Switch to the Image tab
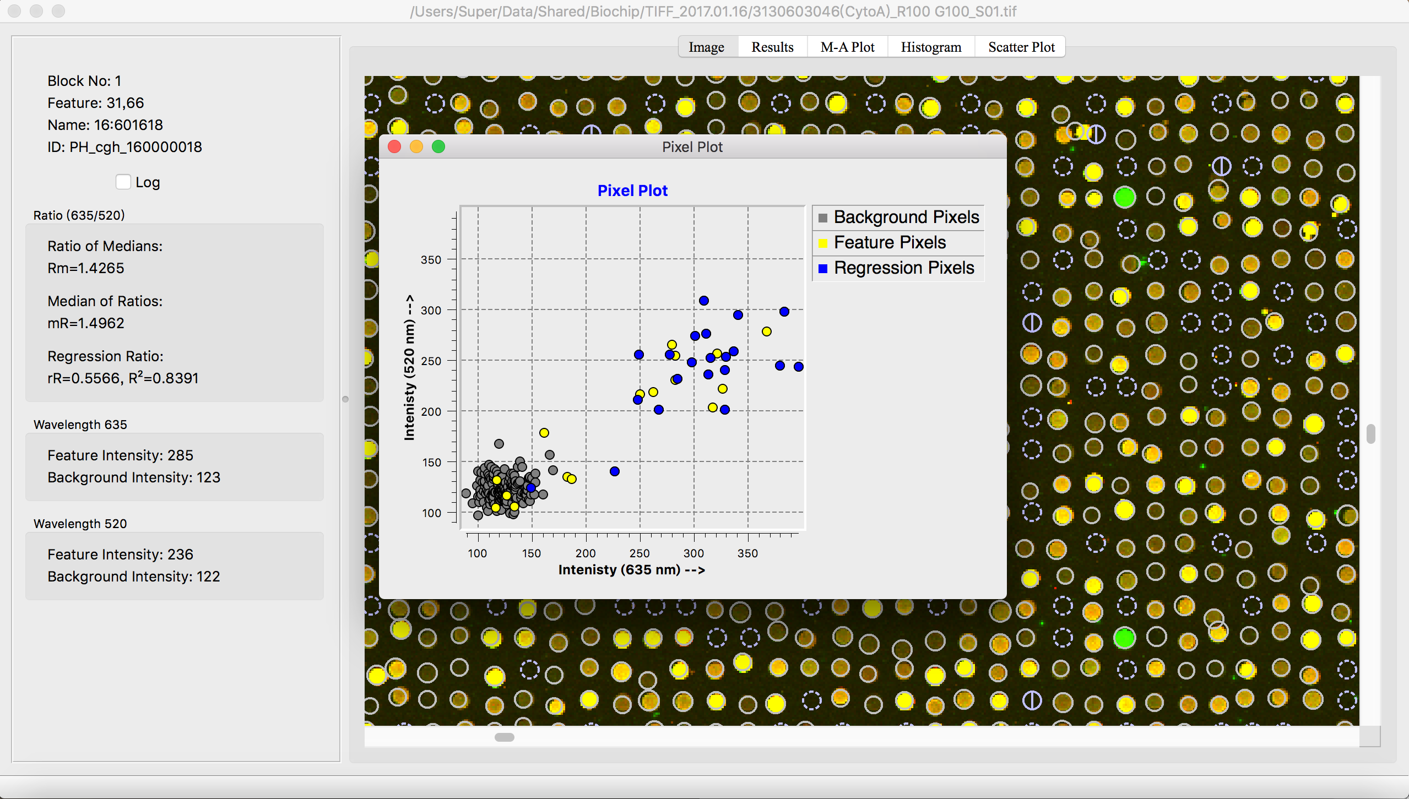Viewport: 1409px width, 799px height. (x=706, y=47)
